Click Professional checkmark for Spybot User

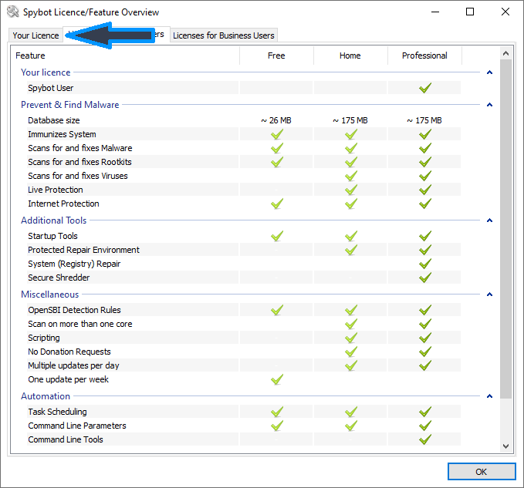point(425,88)
